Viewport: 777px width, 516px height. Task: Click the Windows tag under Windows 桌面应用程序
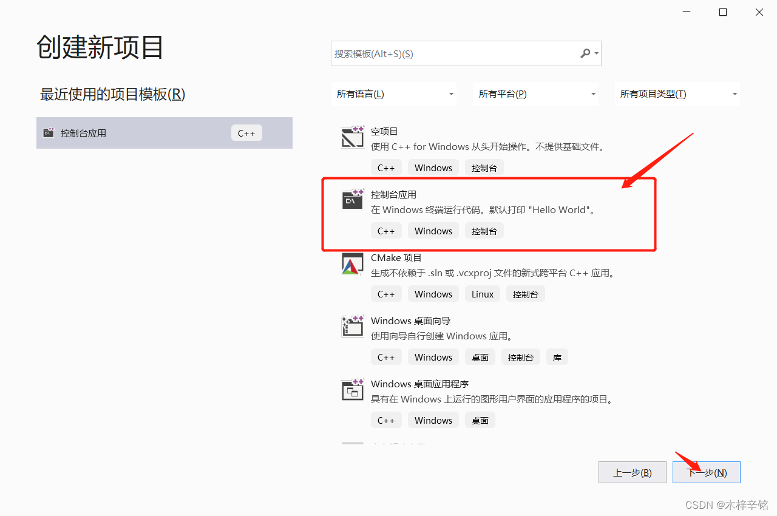pyautogui.click(x=433, y=420)
